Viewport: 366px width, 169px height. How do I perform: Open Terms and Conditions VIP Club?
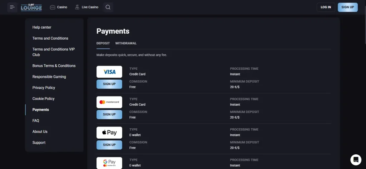54,52
